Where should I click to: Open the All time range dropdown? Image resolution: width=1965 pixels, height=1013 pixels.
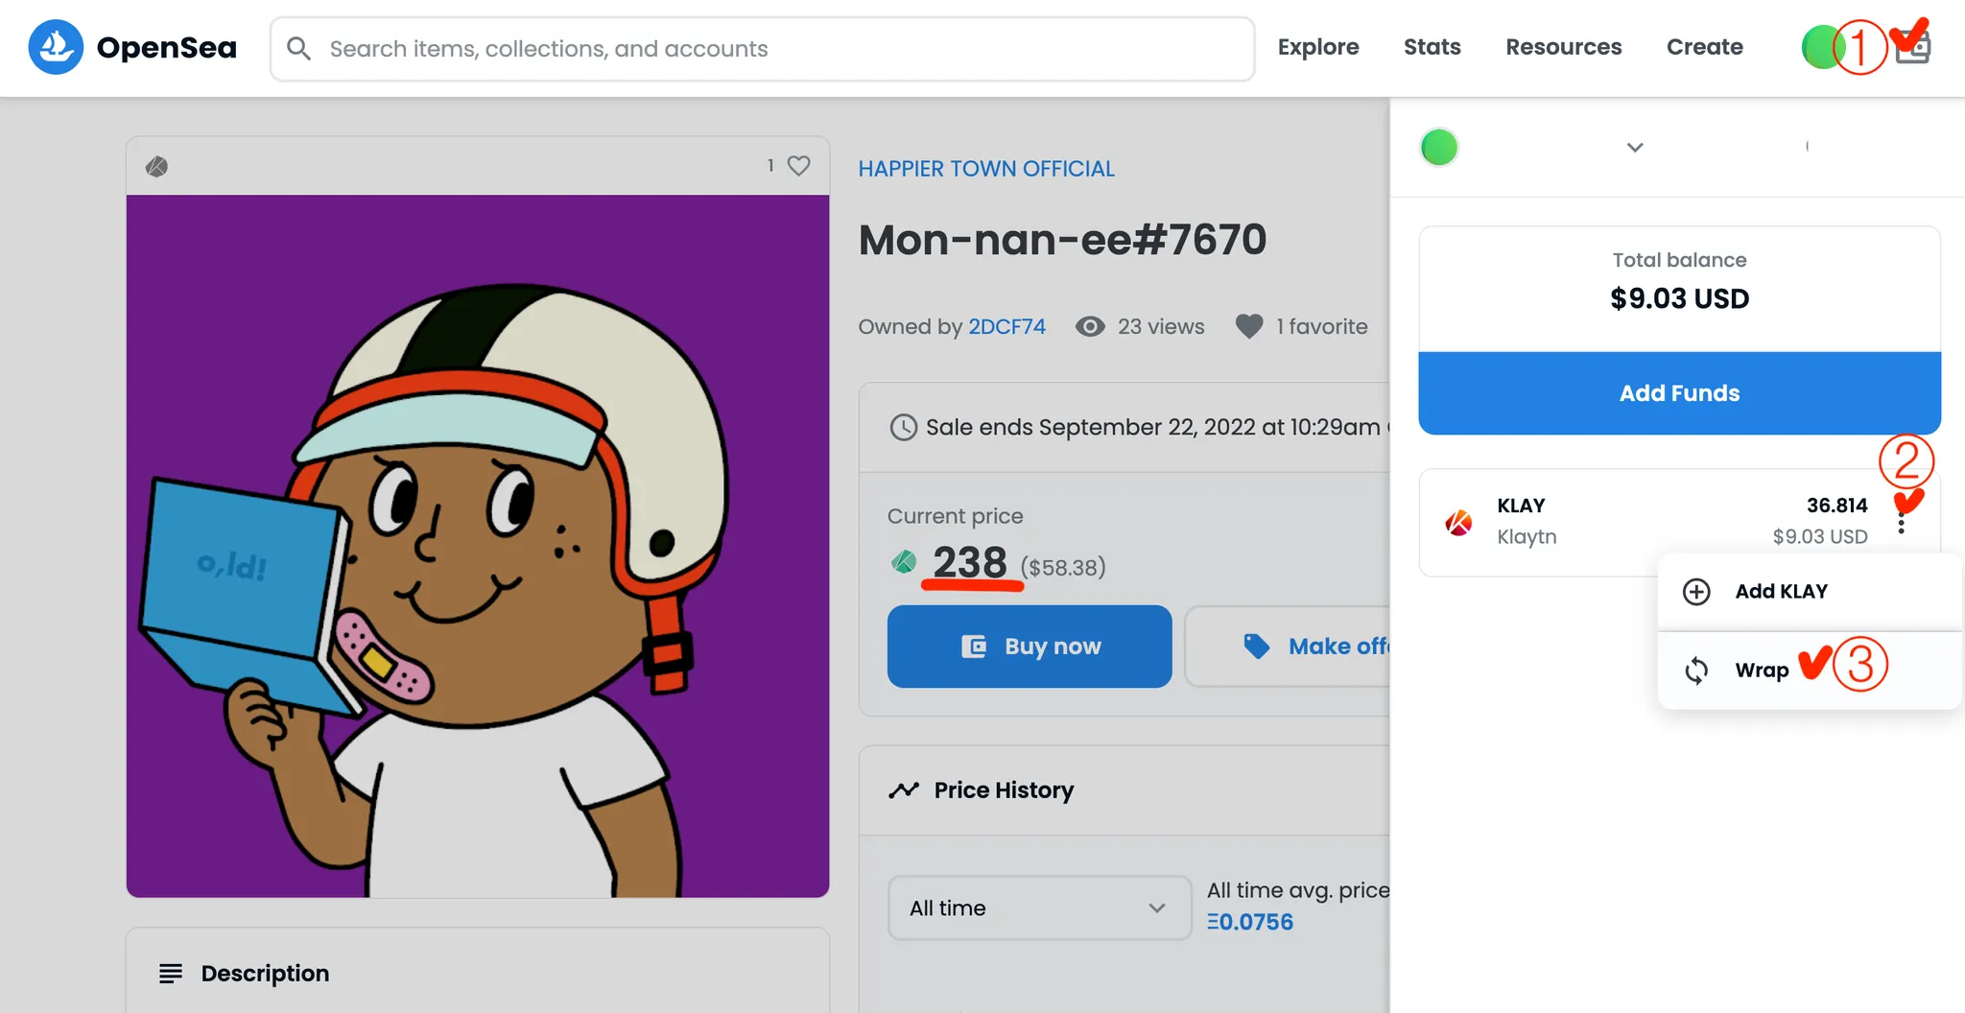click(x=1039, y=907)
